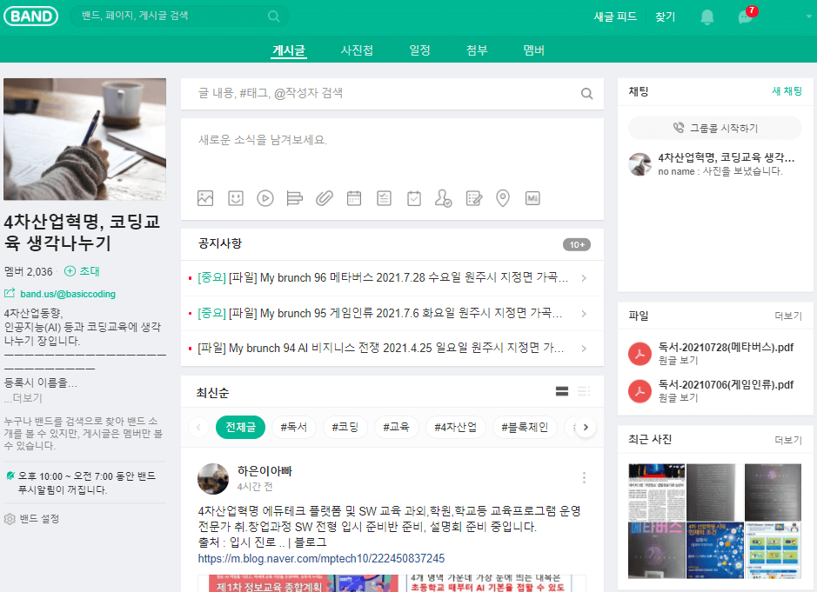
Task: Add a video to the post
Action: [x=265, y=198]
